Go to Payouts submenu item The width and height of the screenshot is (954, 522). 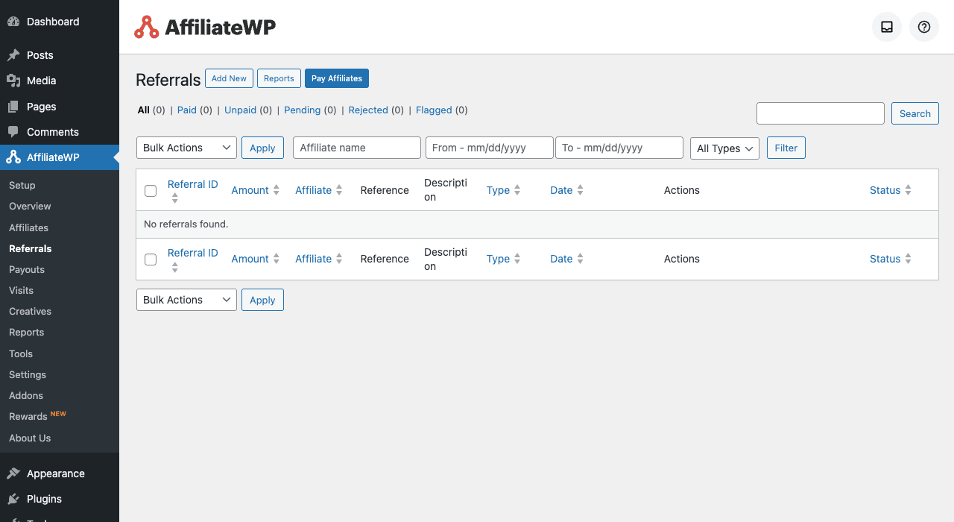coord(27,269)
